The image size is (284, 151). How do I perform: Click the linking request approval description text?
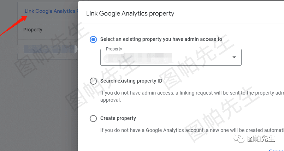(x=192, y=96)
